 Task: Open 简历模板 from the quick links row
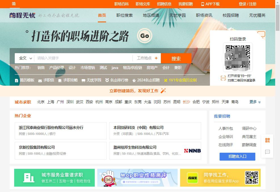tap(25, 80)
